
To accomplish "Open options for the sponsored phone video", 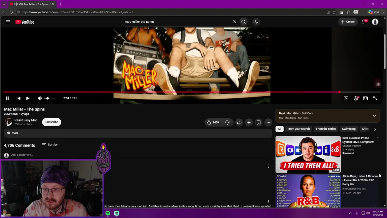I will (378, 139).
